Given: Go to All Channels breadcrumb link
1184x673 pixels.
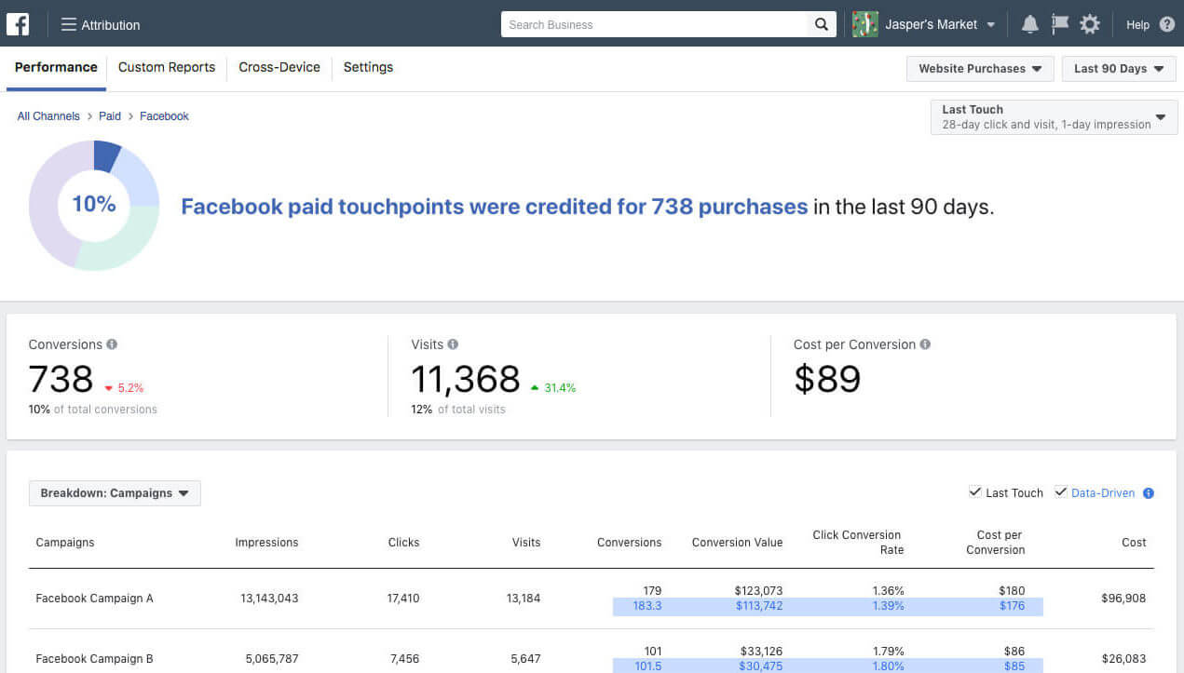Looking at the screenshot, I should click(x=48, y=116).
